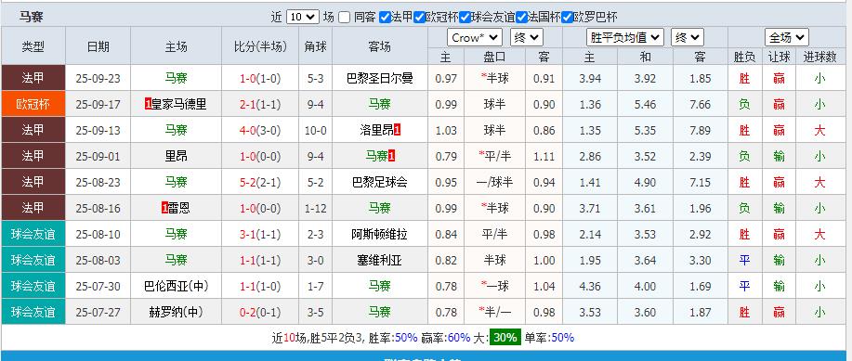Open the 胜平负均值 dropdown
This screenshot has height=361, width=852.
625,37
